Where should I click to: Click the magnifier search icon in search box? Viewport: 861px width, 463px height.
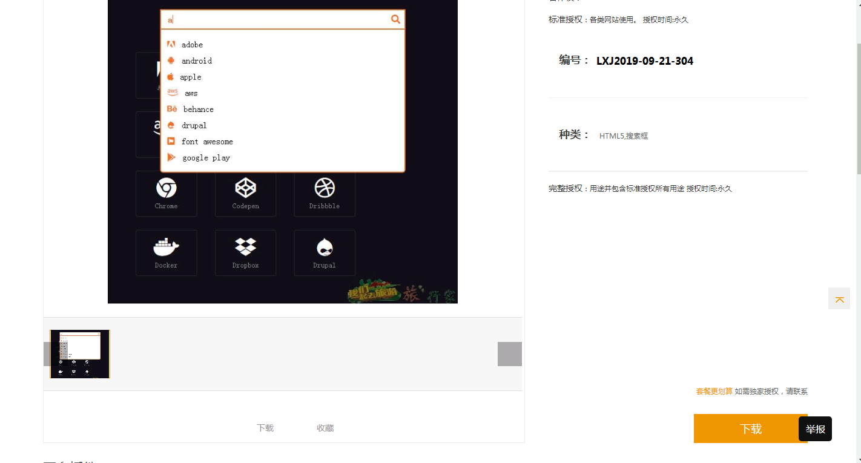[395, 19]
